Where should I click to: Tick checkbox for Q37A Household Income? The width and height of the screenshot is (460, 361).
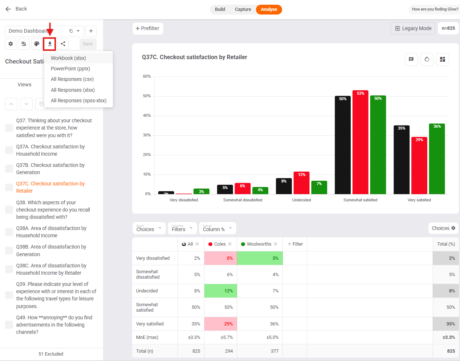coord(9,150)
